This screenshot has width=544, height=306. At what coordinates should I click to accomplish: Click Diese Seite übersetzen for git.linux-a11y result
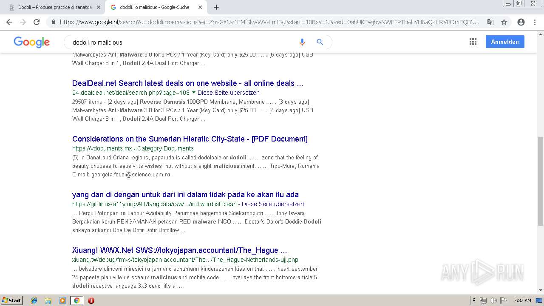(273, 204)
